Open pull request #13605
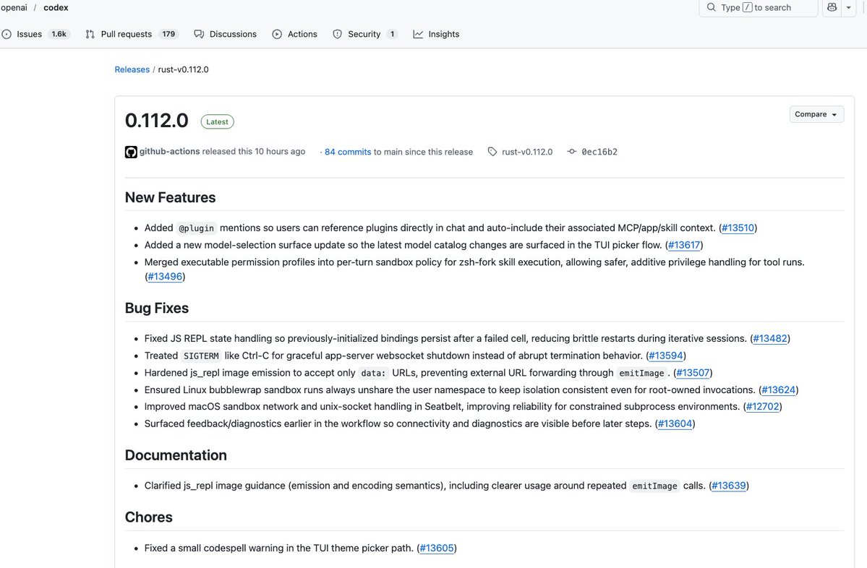 coord(437,548)
